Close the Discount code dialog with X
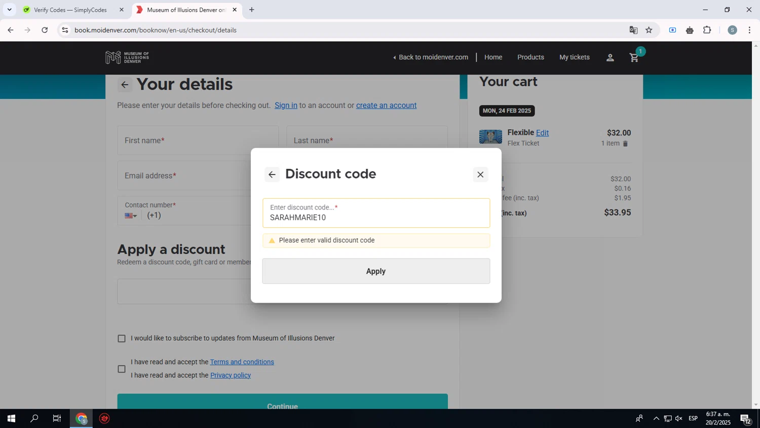 coord(480,174)
